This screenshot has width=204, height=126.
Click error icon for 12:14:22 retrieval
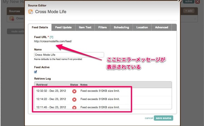tap(74, 100)
